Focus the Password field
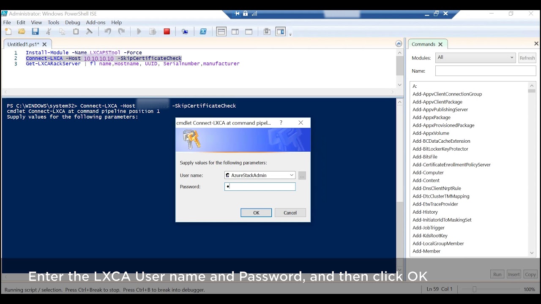This screenshot has height=304, width=541. (260, 187)
